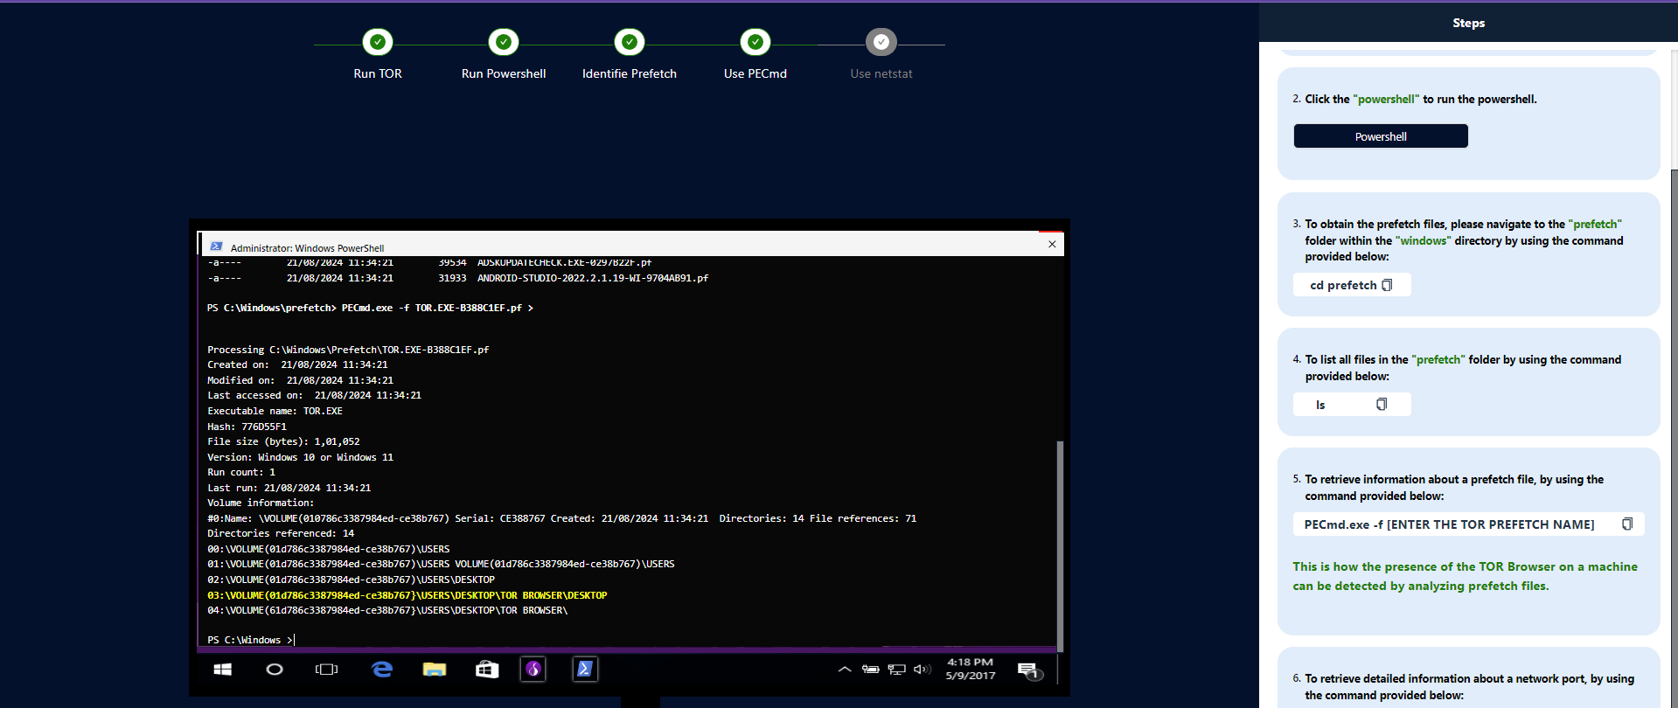Expand the hidden system tray icons

tap(844, 670)
